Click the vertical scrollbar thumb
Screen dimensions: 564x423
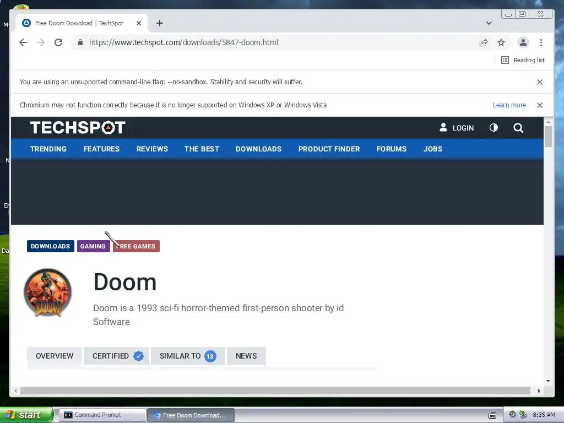548,137
